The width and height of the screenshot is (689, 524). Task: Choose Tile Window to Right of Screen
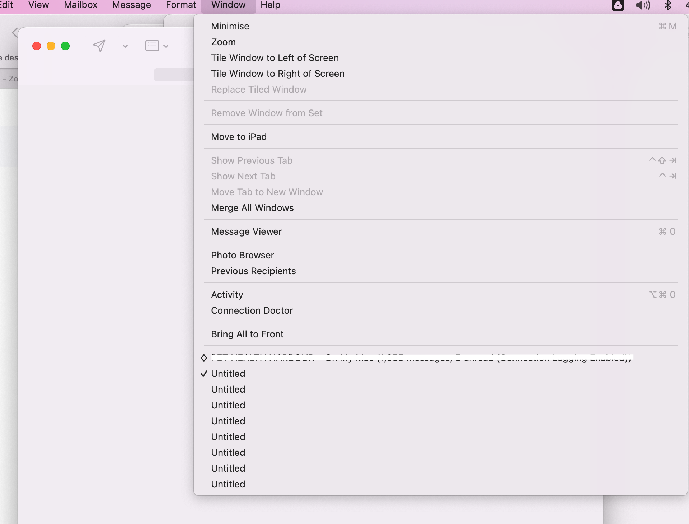click(277, 73)
